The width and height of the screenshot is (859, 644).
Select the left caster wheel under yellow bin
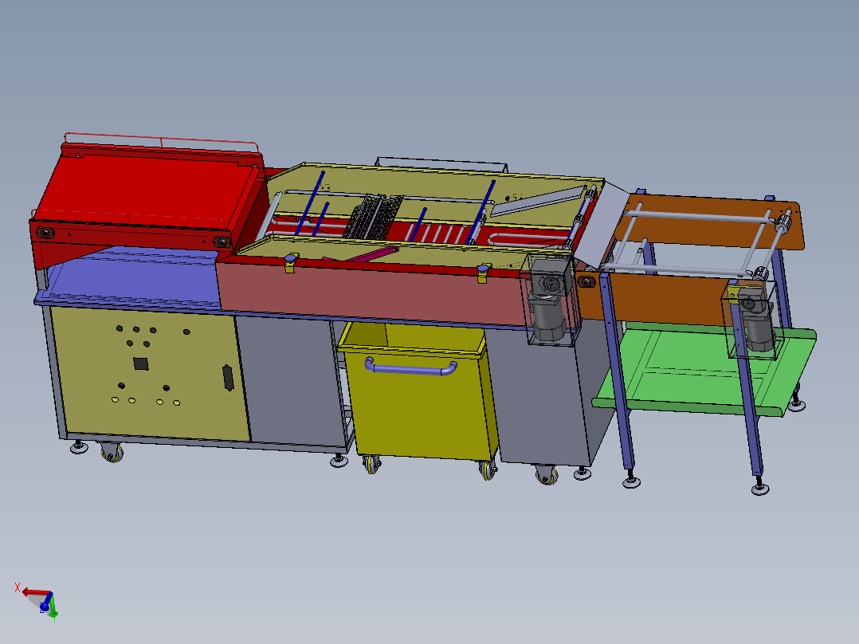[x=373, y=465]
